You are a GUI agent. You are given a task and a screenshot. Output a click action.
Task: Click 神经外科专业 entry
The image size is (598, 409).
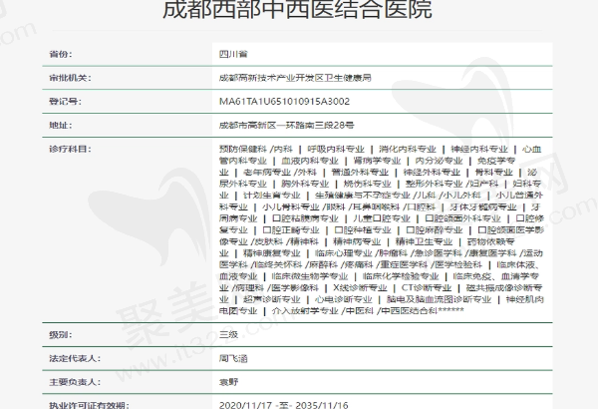[432, 173]
